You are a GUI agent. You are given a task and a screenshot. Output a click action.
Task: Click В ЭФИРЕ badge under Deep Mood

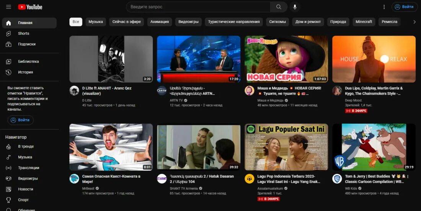tap(356, 111)
